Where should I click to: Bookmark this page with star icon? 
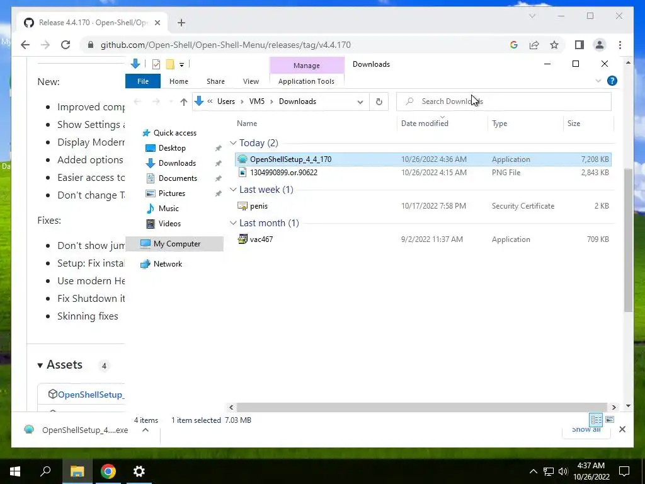coord(554,45)
